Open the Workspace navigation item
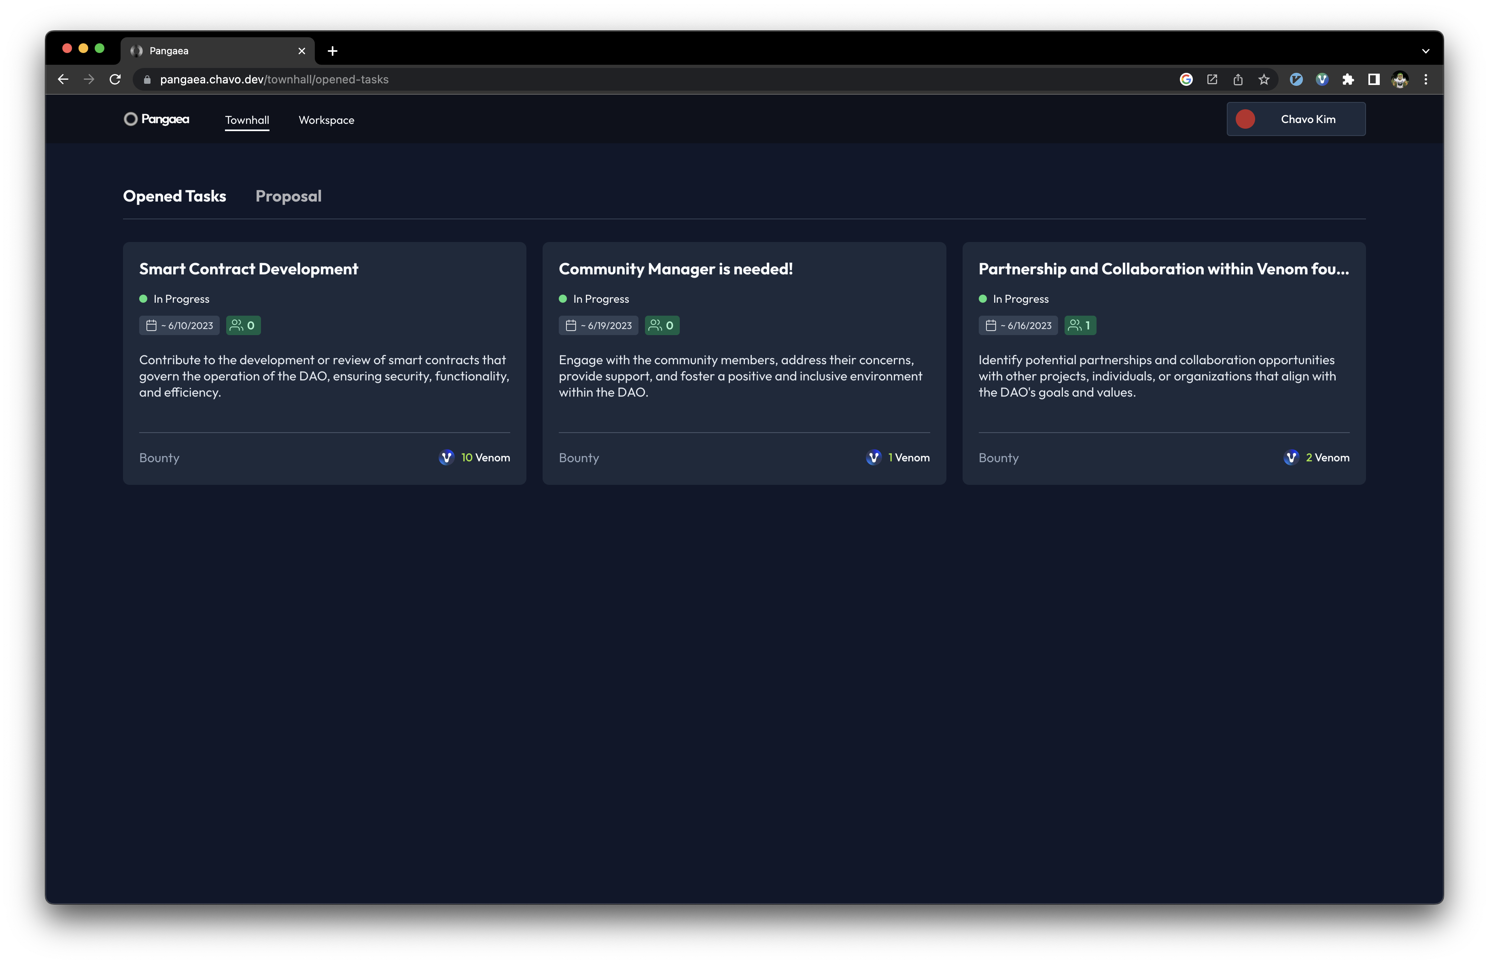Screen dimensions: 1489x964 [326, 120]
